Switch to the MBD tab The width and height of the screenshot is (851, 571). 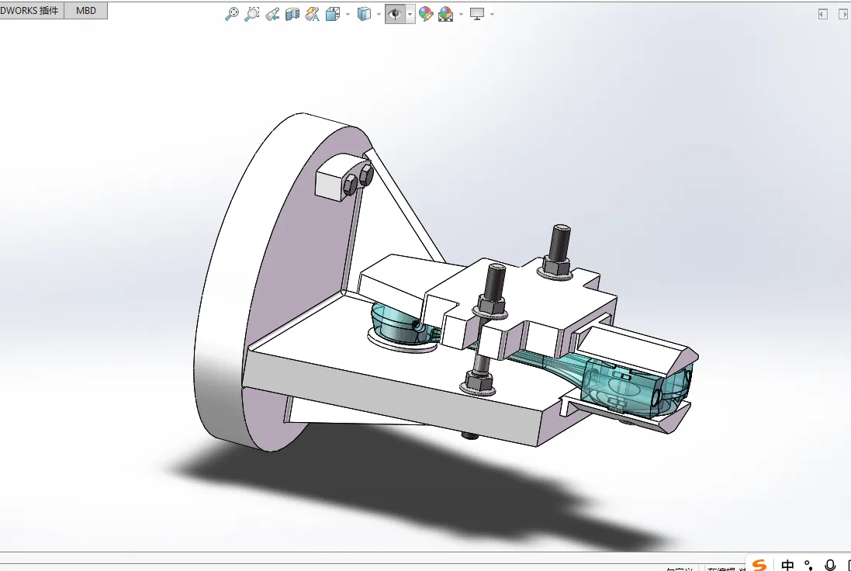[x=86, y=10]
